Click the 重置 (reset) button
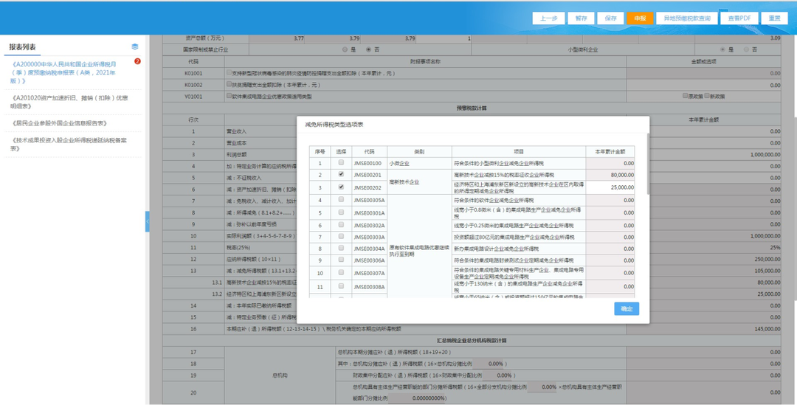797x405 pixels. 774,18
